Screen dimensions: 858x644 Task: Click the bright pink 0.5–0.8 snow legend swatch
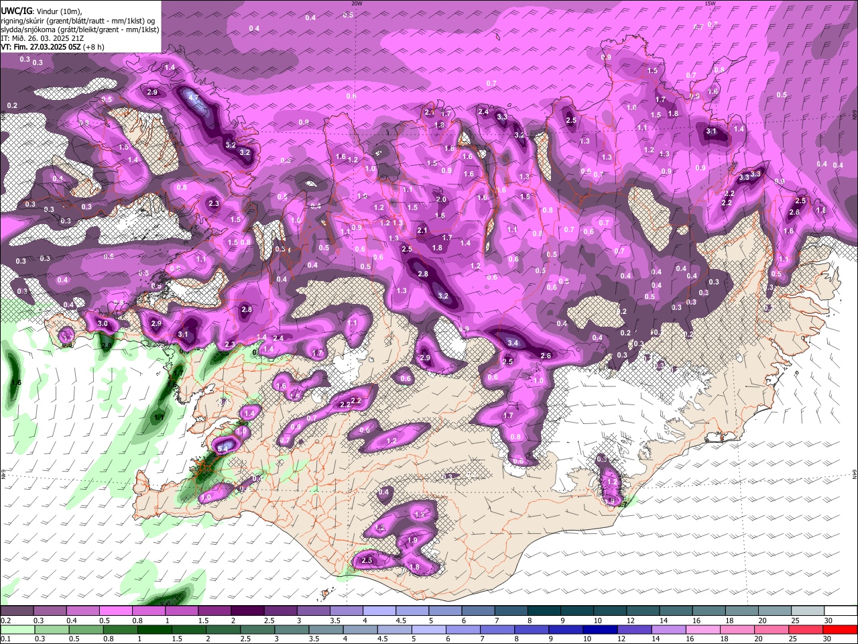[115, 611]
